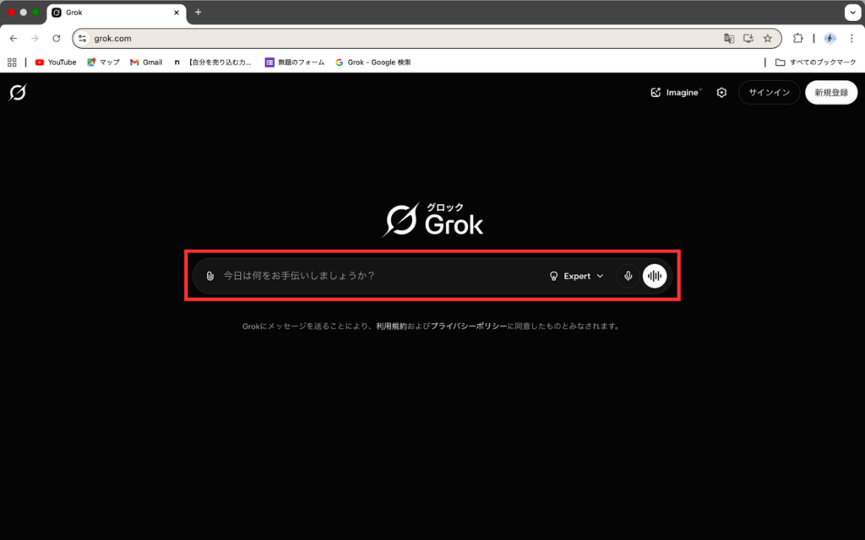Bookmark this page with the star icon
The image size is (865, 540).
(767, 38)
